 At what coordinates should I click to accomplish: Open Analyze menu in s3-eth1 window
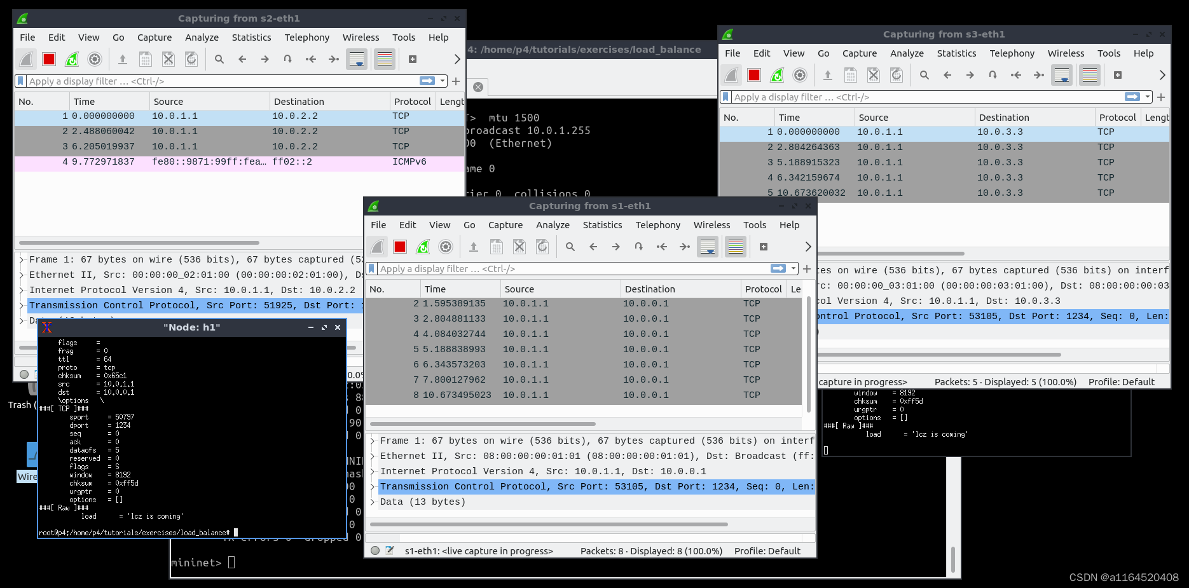click(x=907, y=53)
